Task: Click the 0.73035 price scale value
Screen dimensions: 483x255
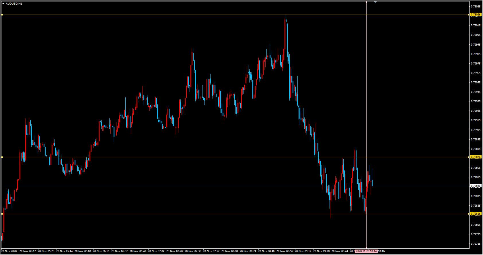Action: [x=476, y=7]
